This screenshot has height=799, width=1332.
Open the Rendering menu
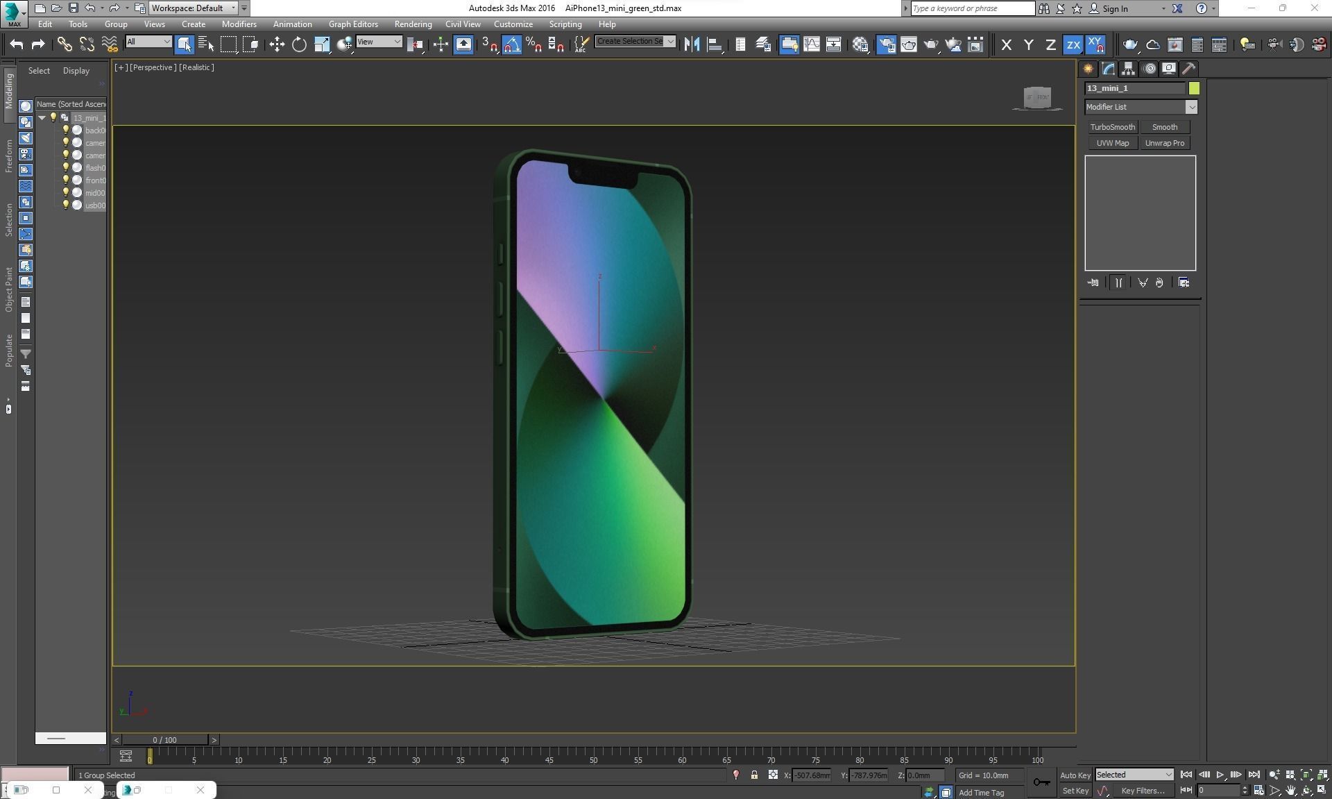(413, 24)
